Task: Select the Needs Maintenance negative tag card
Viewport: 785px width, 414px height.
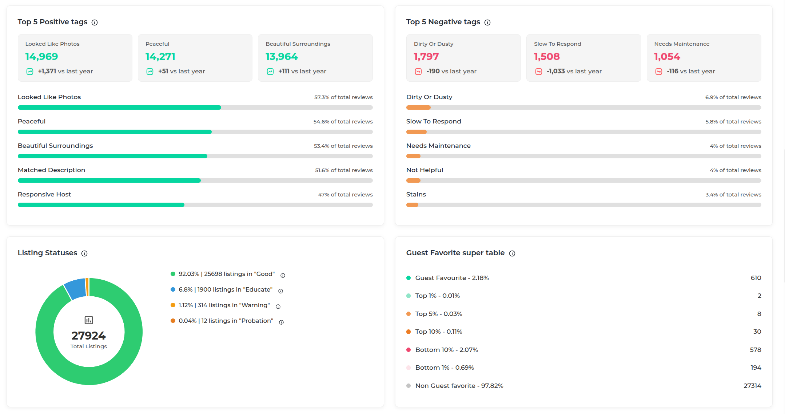Action: (x=704, y=58)
